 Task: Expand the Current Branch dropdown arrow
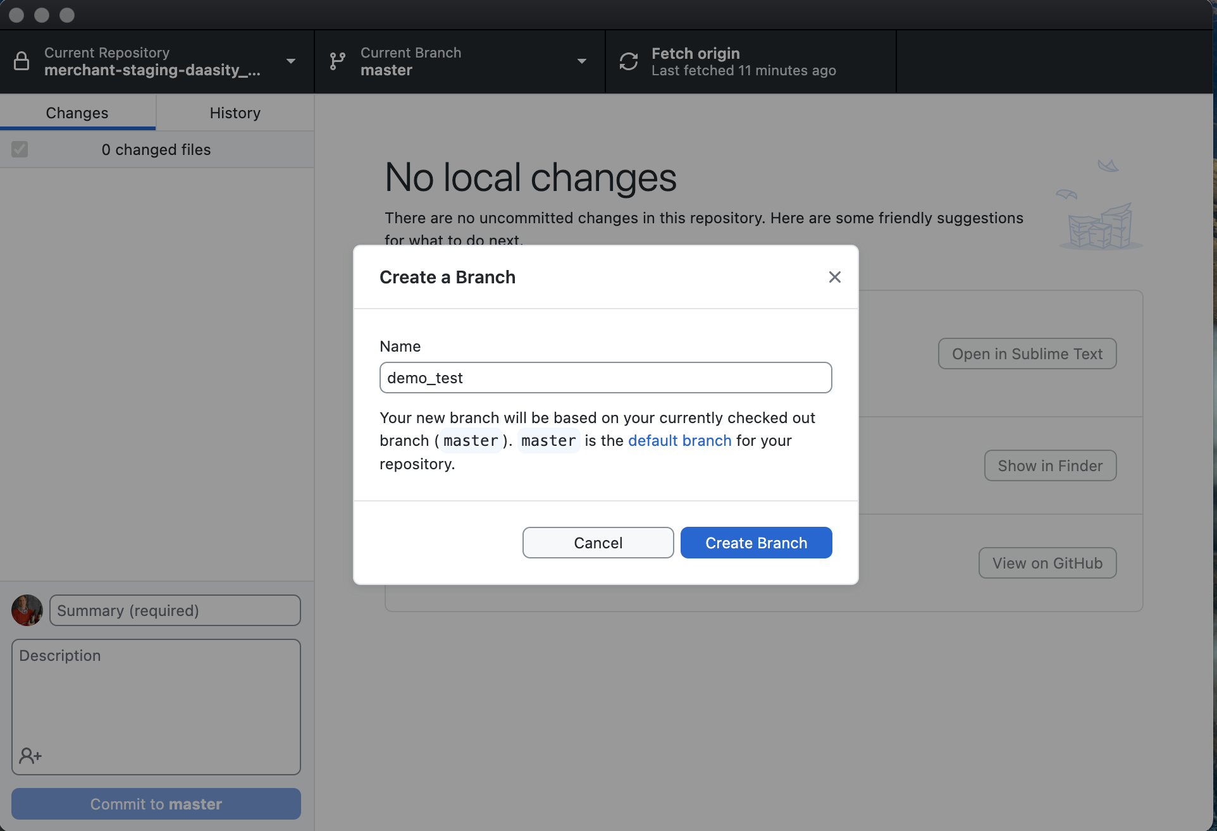[x=581, y=61]
